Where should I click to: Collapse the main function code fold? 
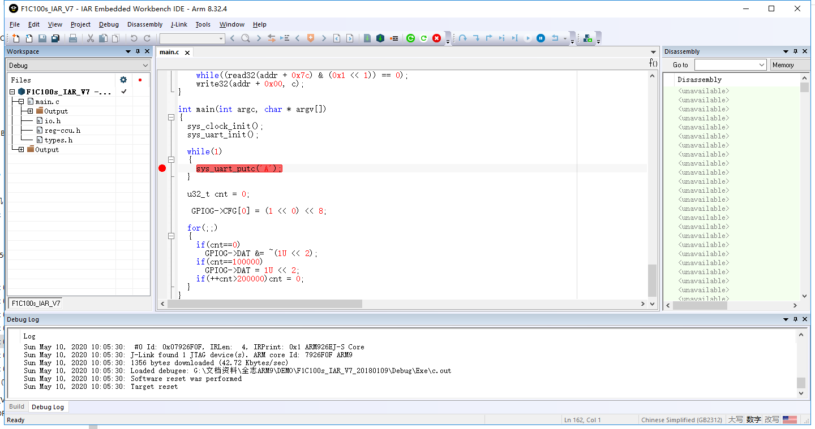171,118
